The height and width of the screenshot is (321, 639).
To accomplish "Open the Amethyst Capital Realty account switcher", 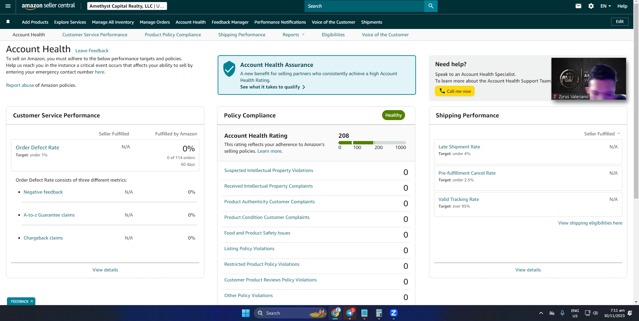I will [127, 6].
